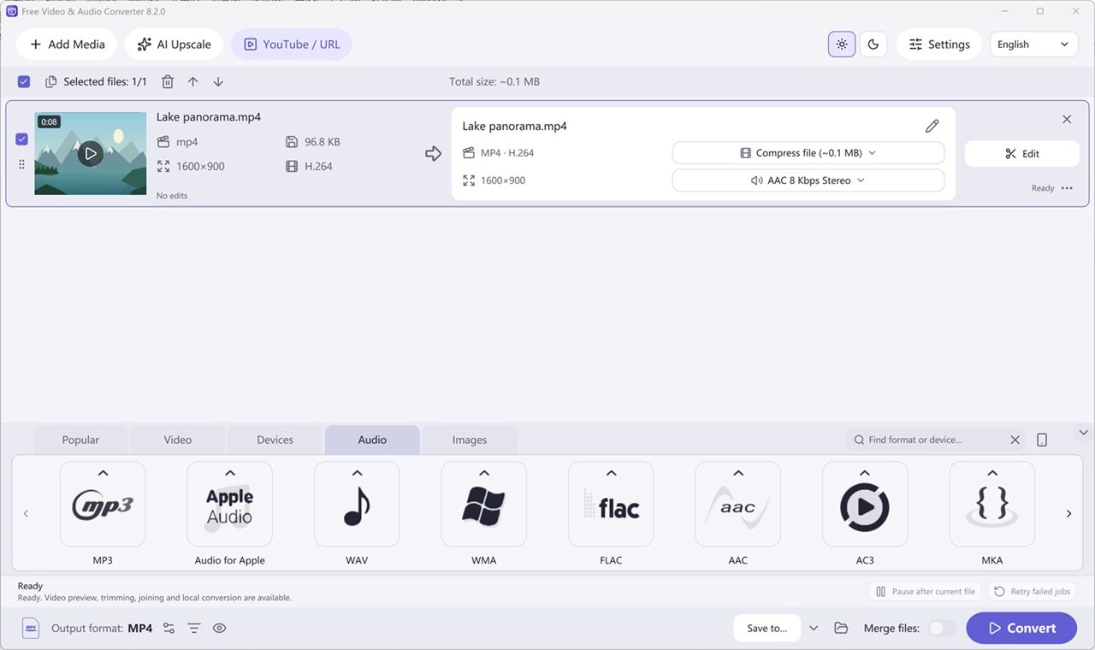Open output format settings sliders icon

[169, 628]
